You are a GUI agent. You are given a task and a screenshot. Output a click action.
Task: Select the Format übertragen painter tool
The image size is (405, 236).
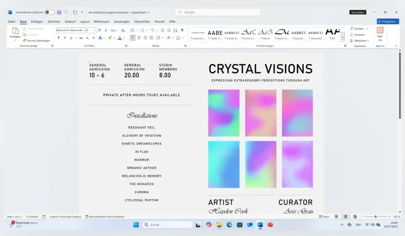pos(36,40)
